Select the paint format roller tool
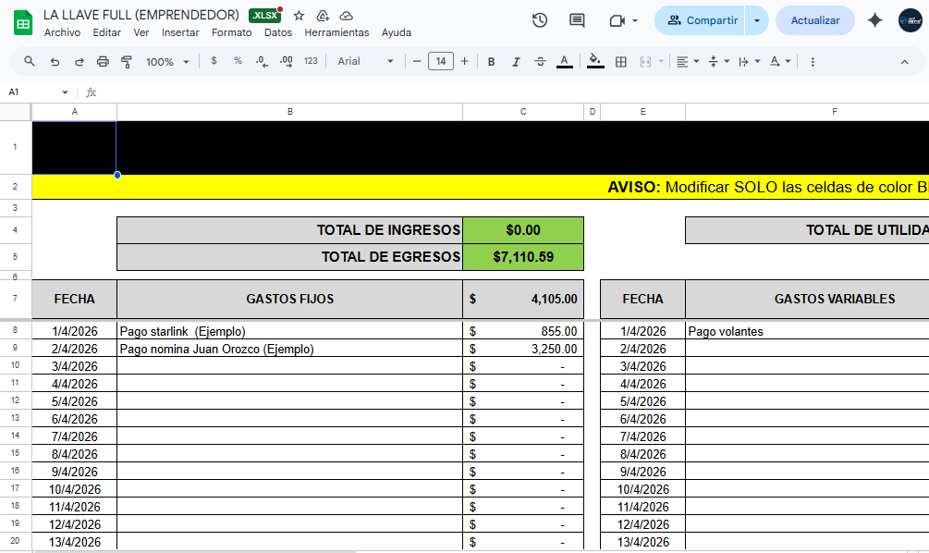This screenshot has height=553, width=929. 127,61
